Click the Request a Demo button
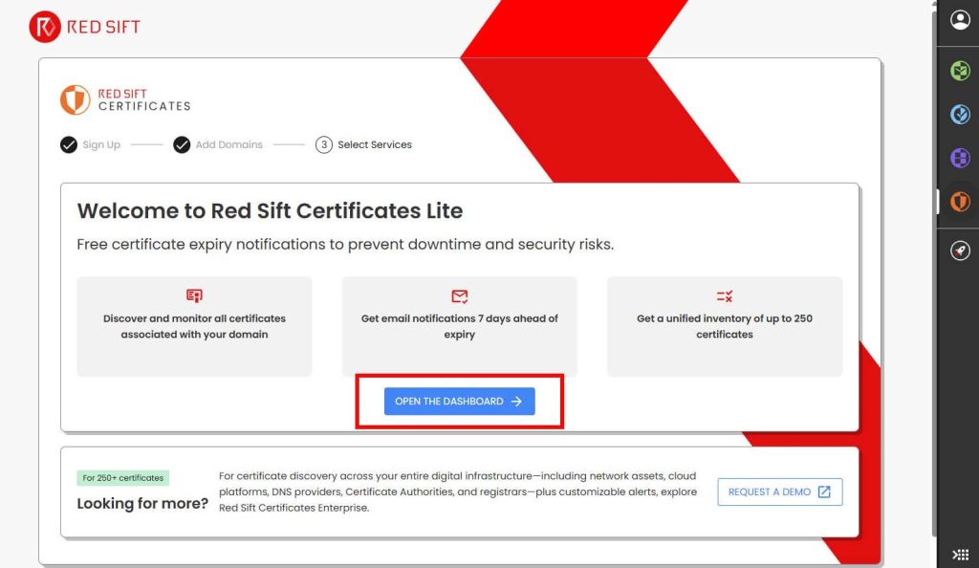Viewport: 979px width, 568px height. (x=780, y=492)
